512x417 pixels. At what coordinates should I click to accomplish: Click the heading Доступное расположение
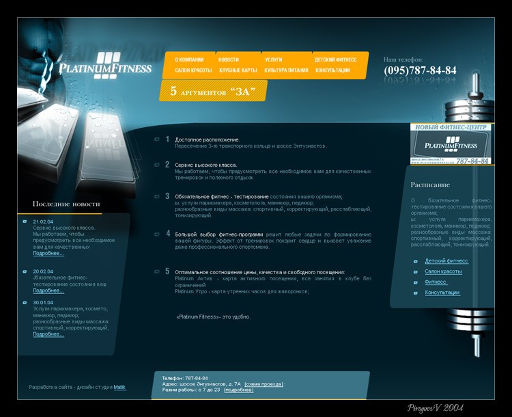(208, 139)
